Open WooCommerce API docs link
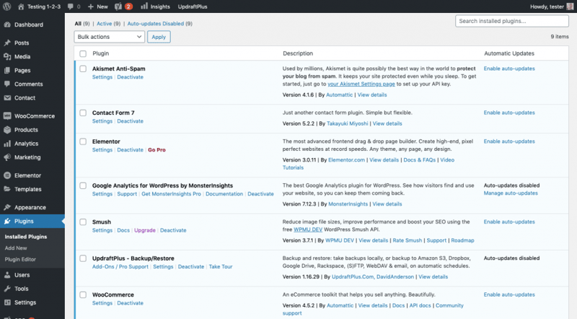The height and width of the screenshot is (319, 577). (x=420, y=305)
